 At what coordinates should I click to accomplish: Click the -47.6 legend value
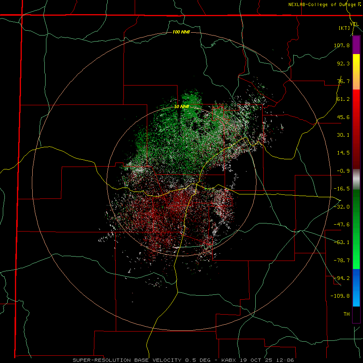[x=342, y=225]
